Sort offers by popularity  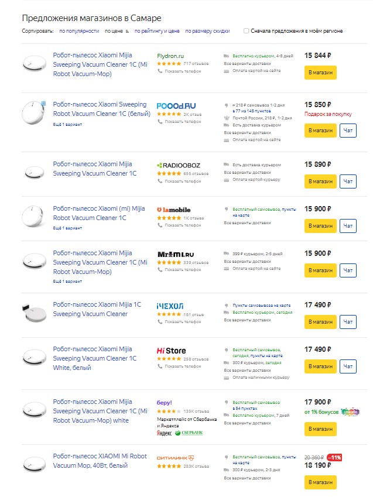tap(78, 31)
